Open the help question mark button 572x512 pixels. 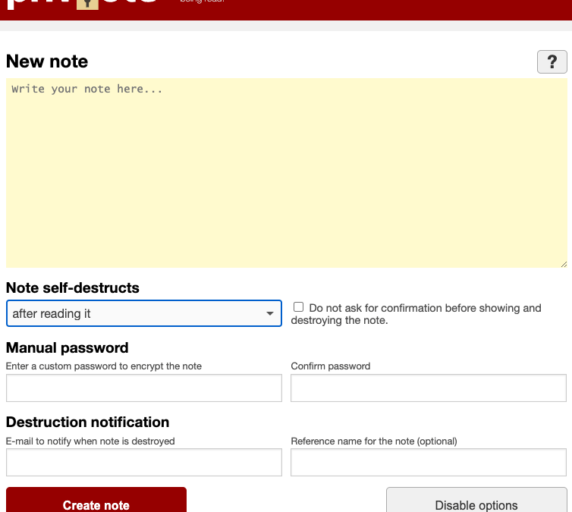point(552,61)
